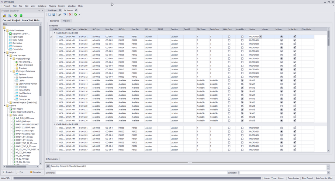Collapse the Cable No Prefix B1001 group

click(x=55, y=33)
